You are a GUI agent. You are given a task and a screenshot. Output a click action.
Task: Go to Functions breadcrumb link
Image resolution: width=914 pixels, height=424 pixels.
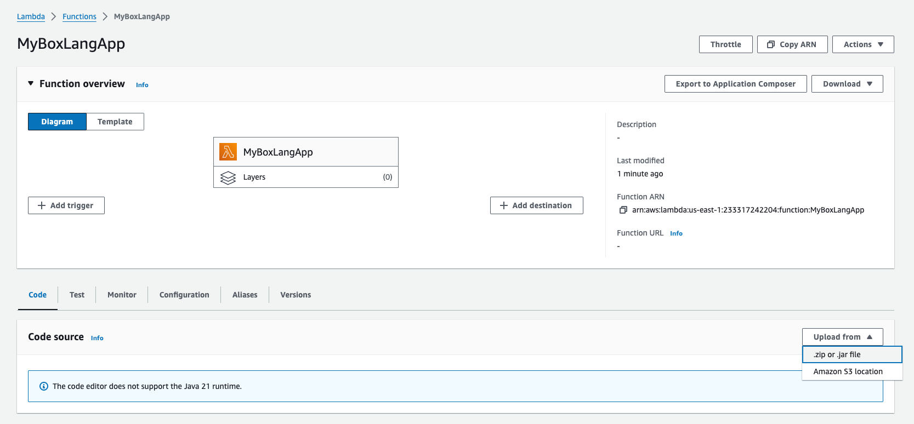(x=80, y=16)
